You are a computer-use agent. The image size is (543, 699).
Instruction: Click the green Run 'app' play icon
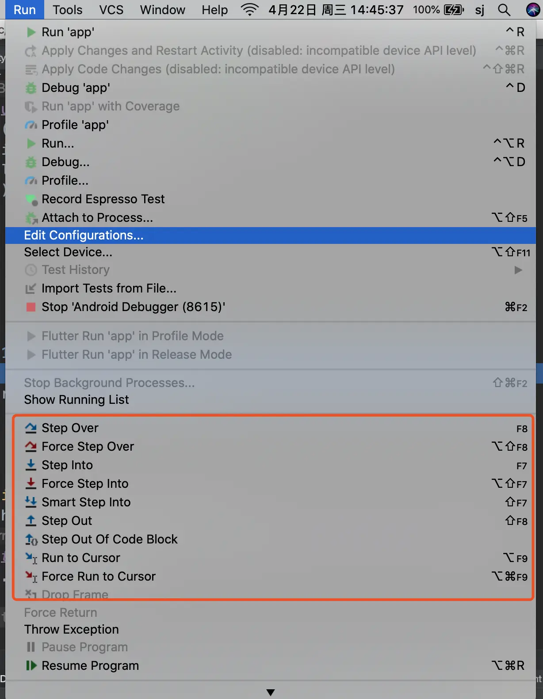(31, 32)
